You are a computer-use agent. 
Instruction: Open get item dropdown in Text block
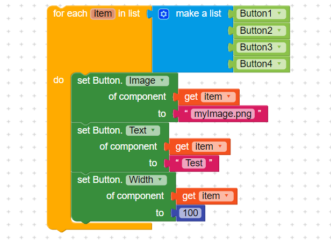[220, 146]
